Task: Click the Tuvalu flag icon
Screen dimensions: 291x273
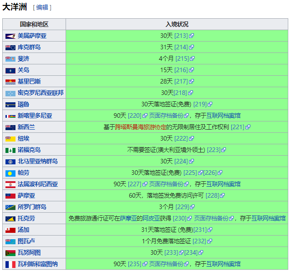Action: tap(10, 241)
